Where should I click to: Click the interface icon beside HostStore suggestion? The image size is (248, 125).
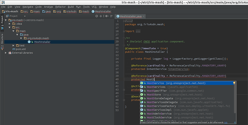tap(142, 94)
